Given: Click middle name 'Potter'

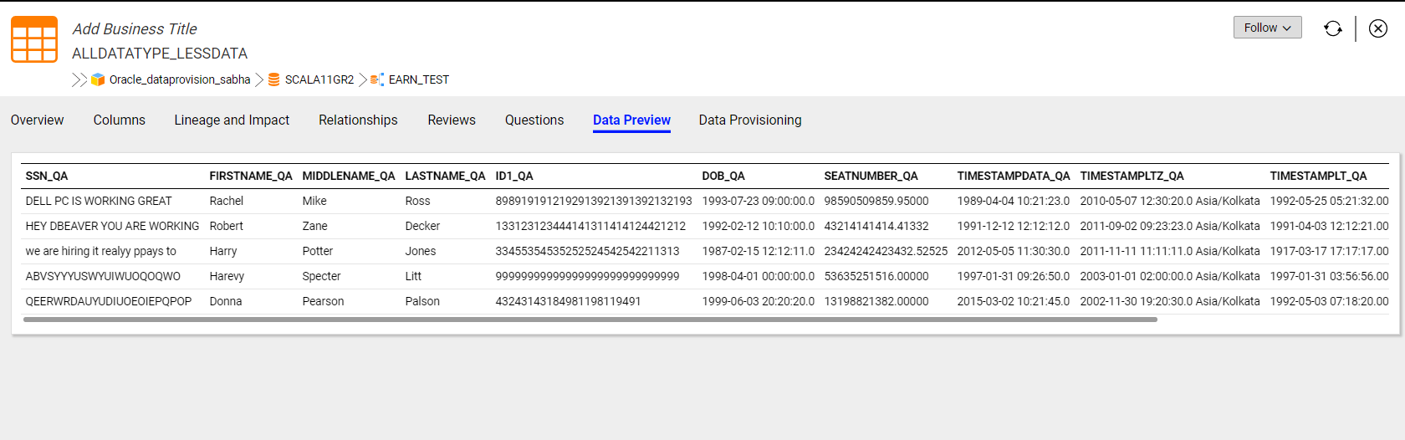Looking at the screenshot, I should click(318, 251).
